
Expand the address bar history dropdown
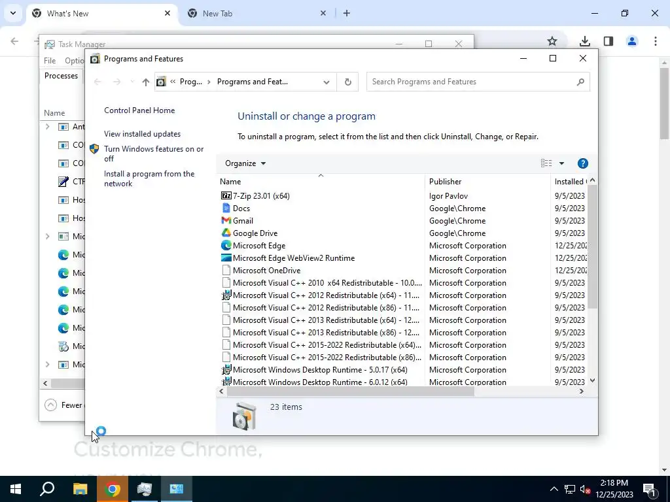[326, 82]
